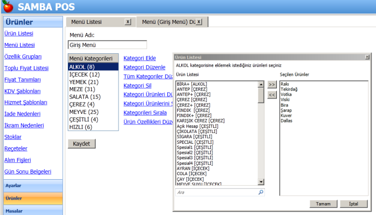This screenshot has height=215, width=376.
Task: Select Rakı in Seçilen Ürünler
Action: 285,84
